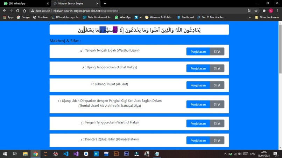Open the Top 21 Machine Le... bookmark
282x158 pixels.
click(211, 17)
